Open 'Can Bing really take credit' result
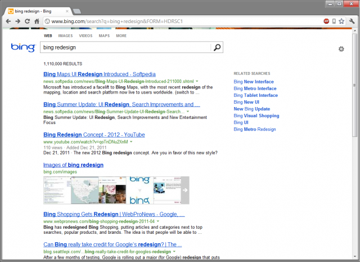This screenshot has height=262, width=360. pyautogui.click(x=112, y=245)
